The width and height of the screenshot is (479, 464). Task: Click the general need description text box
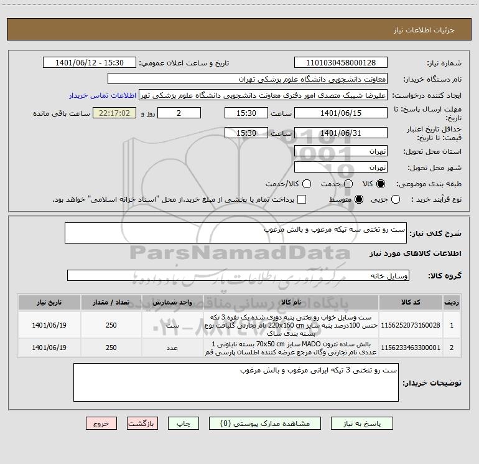click(236, 233)
